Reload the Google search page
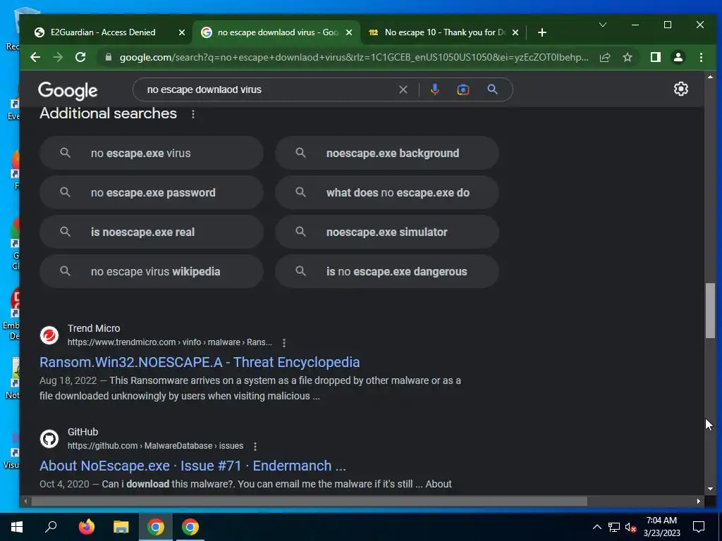 [80, 57]
